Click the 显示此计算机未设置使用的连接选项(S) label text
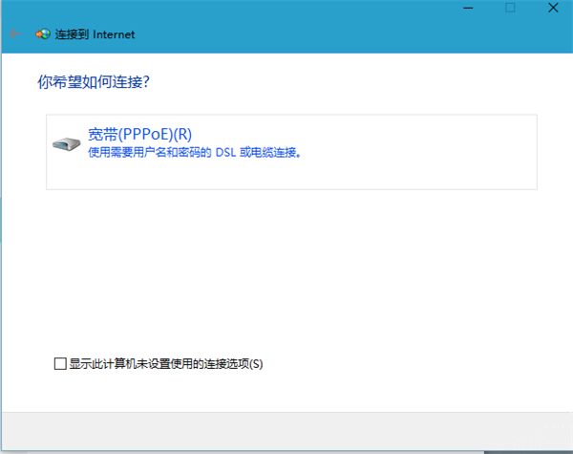This screenshot has width=573, height=454. tap(164, 363)
